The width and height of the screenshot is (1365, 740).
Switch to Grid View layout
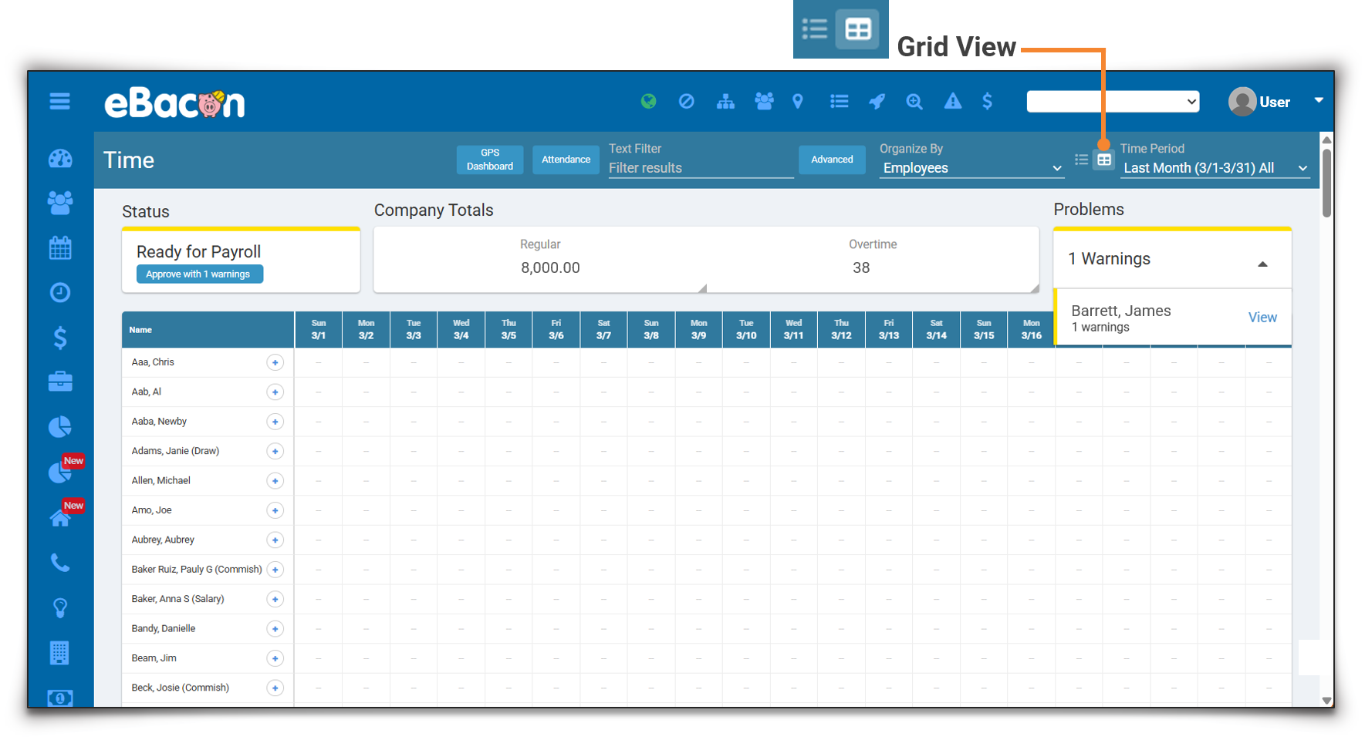coord(1104,160)
